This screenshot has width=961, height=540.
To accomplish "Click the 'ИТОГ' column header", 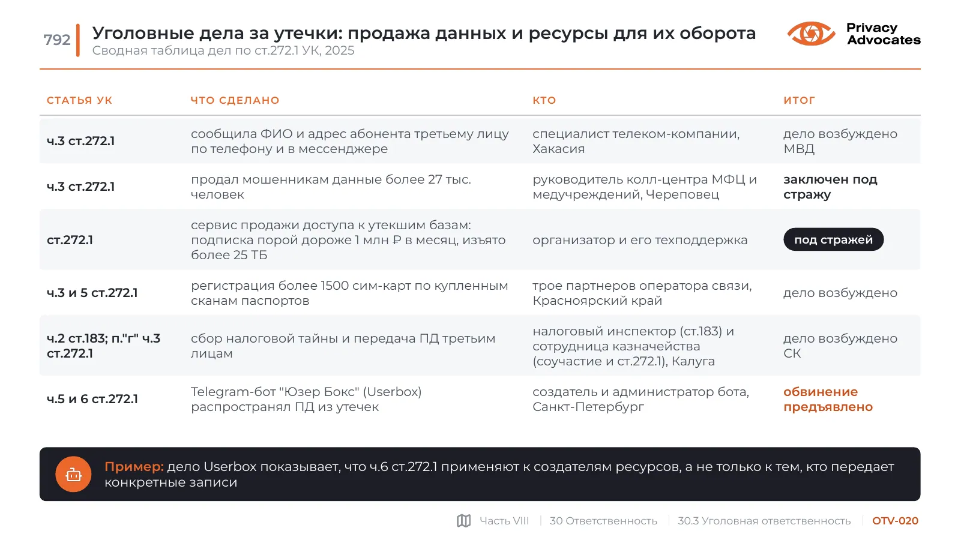I will click(799, 100).
